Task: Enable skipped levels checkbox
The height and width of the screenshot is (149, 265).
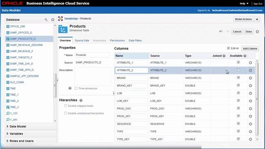Action: click(65, 106)
